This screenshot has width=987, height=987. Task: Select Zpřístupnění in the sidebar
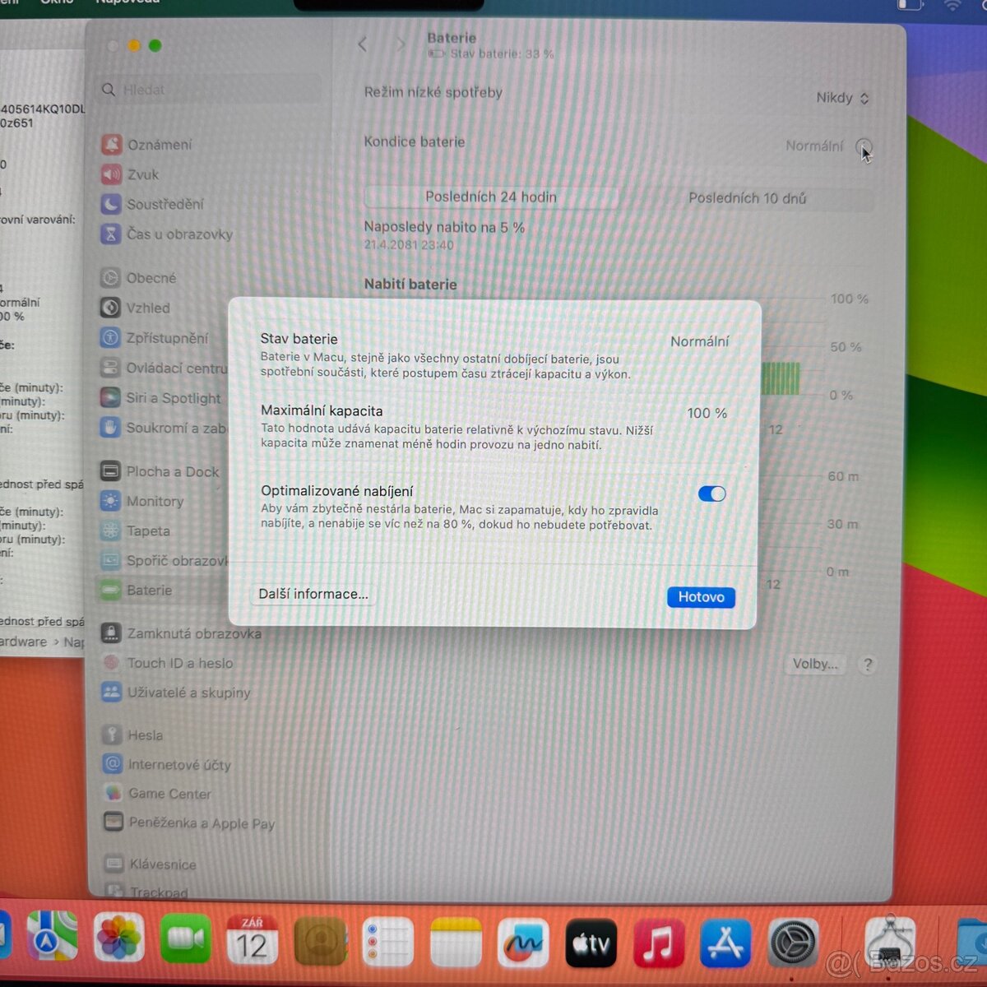point(168,337)
